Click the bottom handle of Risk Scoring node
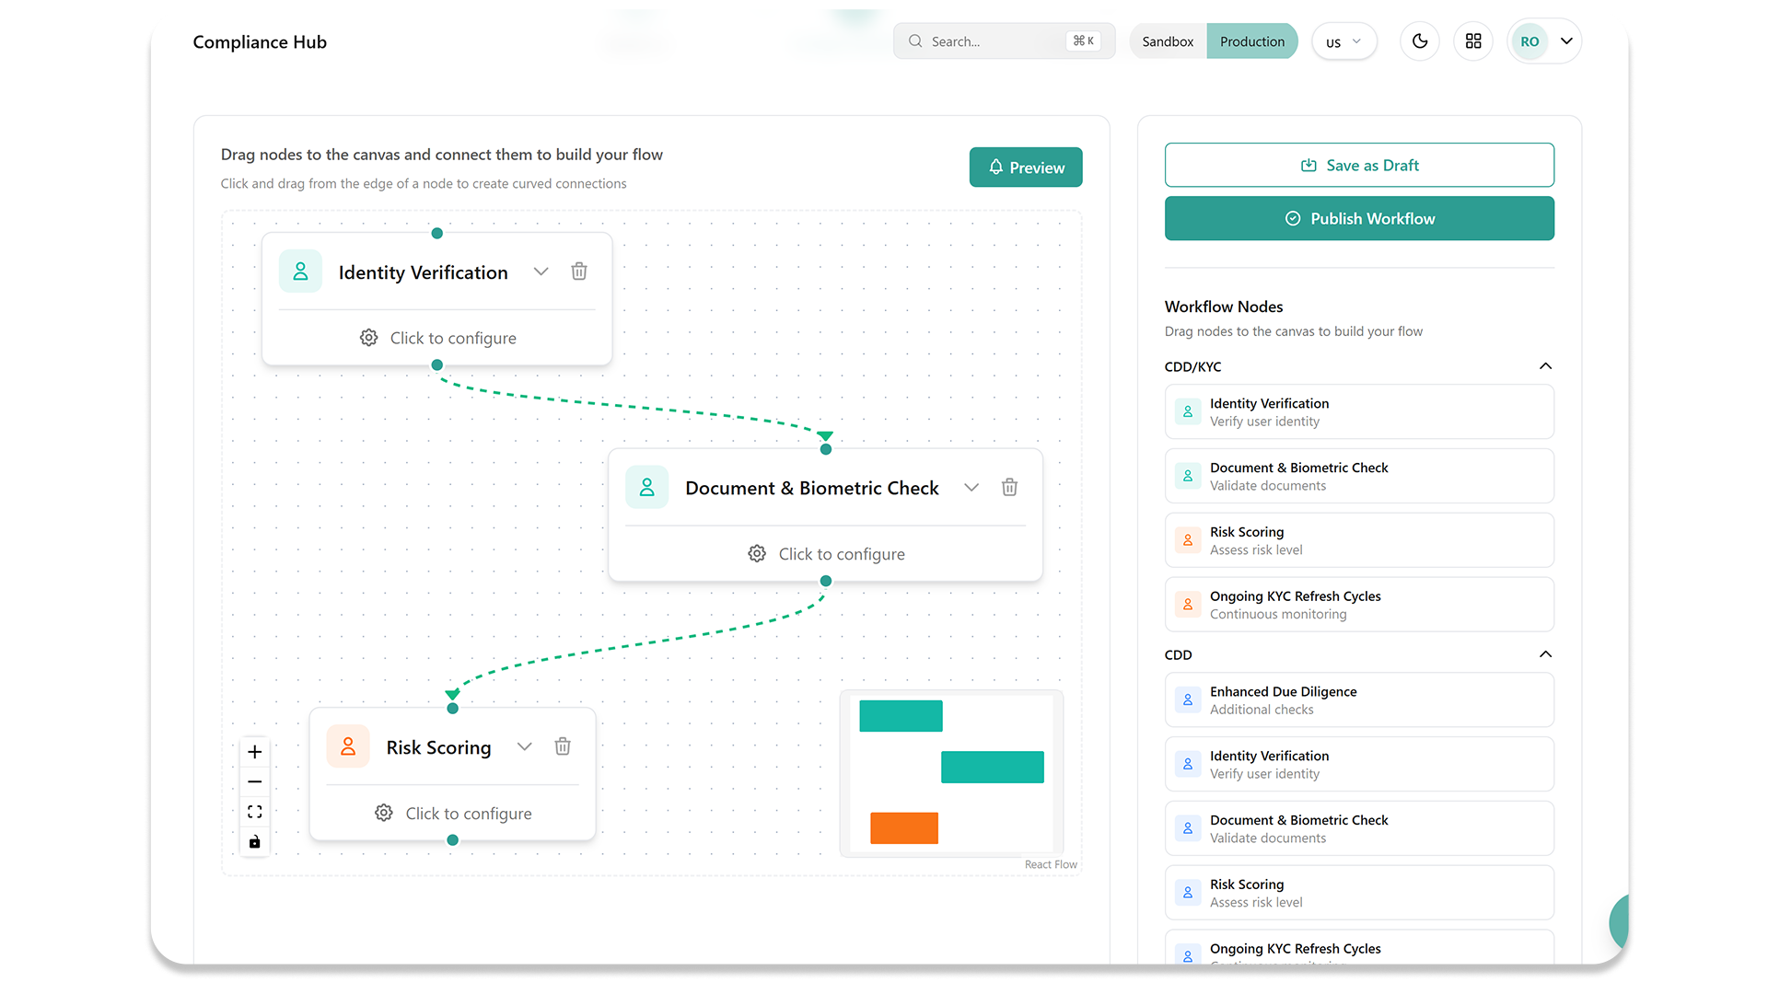Screen dimensions: 1768x994 point(453,840)
